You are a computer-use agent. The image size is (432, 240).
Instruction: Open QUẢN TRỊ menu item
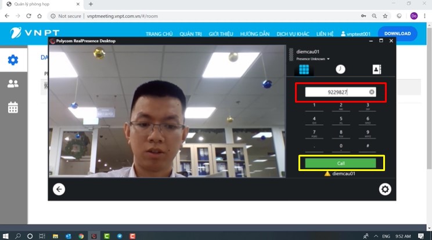pos(190,34)
